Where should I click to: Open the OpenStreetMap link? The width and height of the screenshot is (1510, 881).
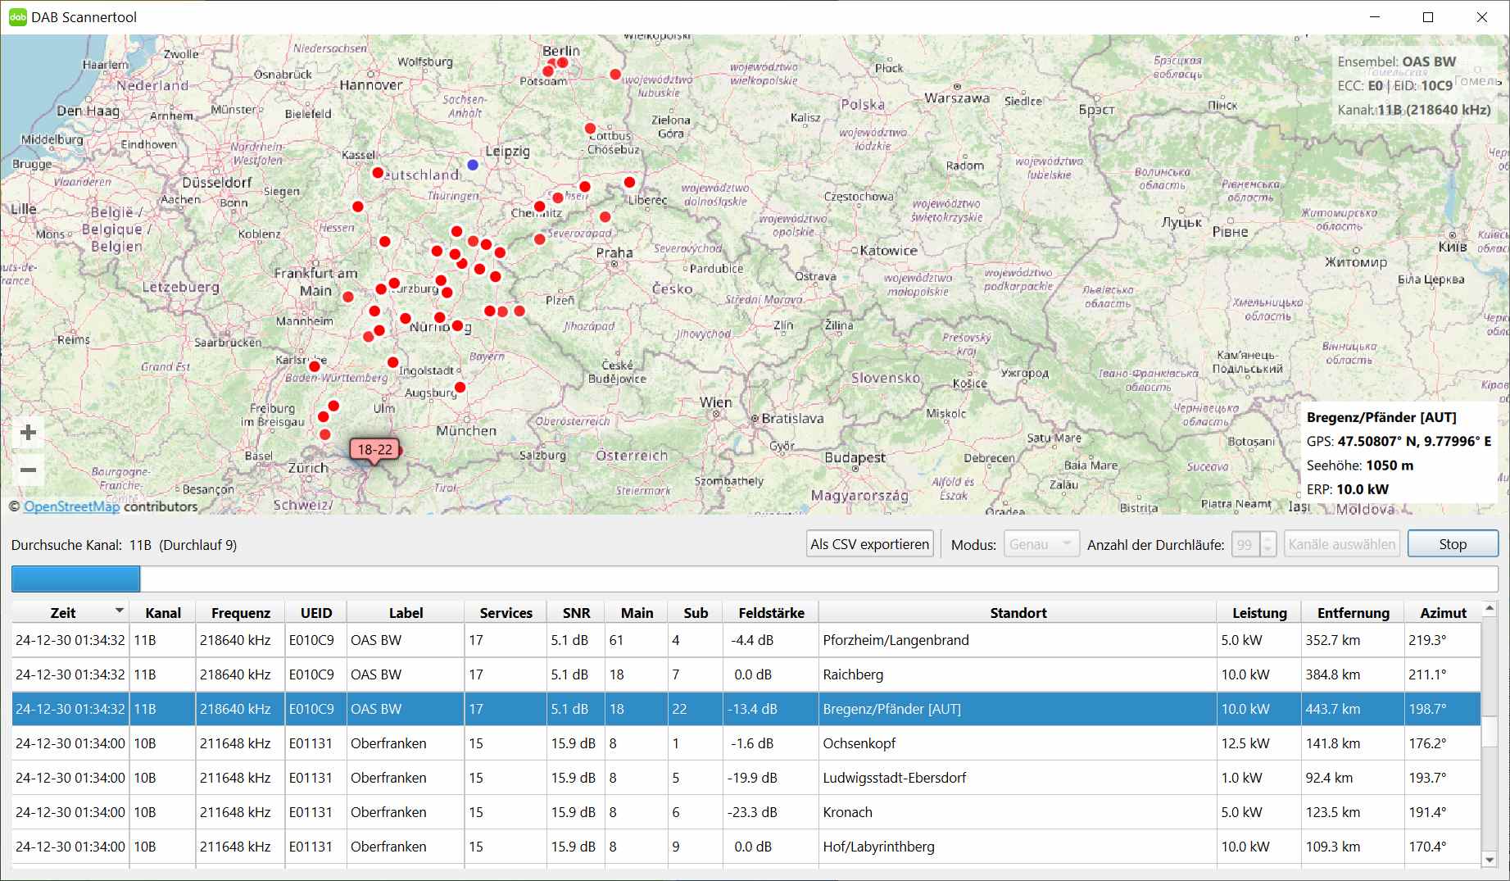coord(71,506)
